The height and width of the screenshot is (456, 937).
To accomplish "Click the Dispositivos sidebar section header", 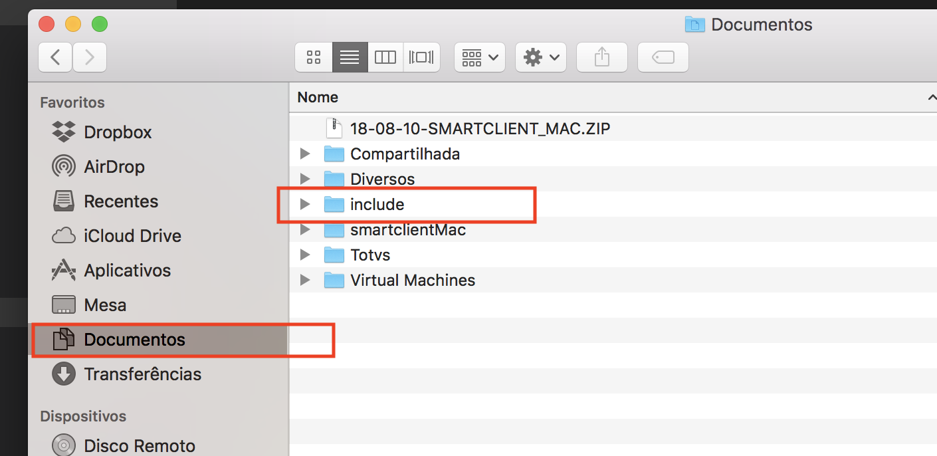I will pos(83,416).
